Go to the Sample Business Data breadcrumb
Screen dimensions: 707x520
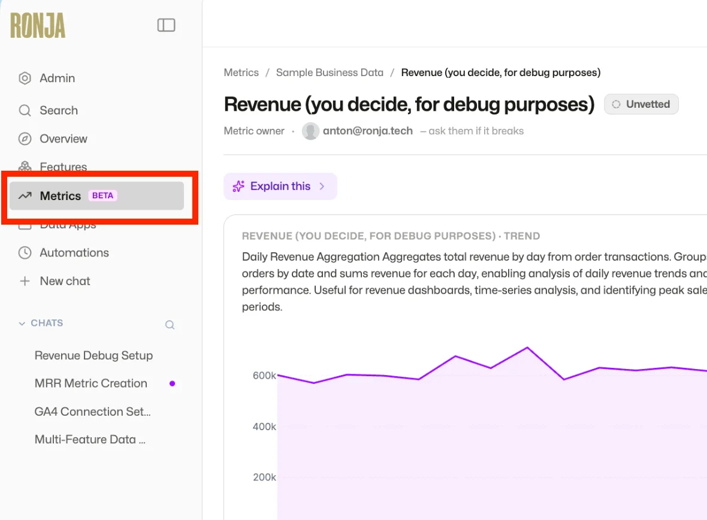click(x=330, y=72)
